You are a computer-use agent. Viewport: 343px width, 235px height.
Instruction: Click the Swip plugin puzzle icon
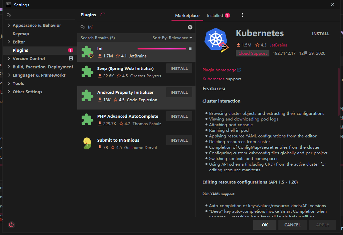point(87,72)
